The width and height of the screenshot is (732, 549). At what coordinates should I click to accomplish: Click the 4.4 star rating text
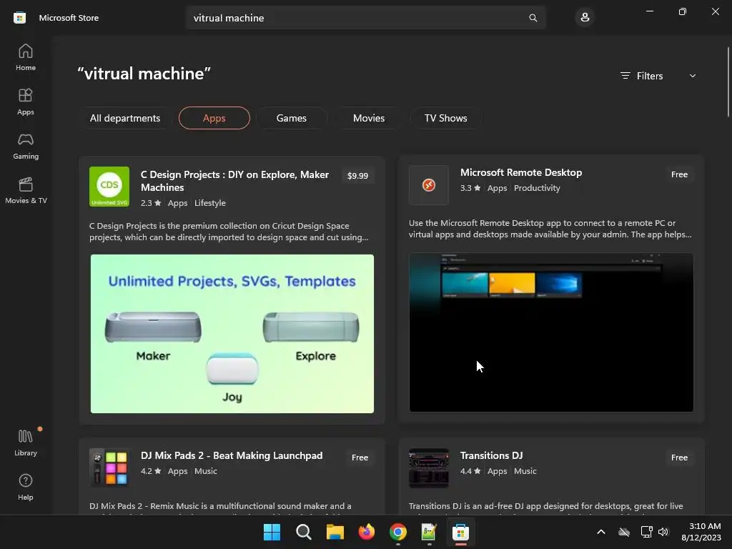(x=470, y=470)
